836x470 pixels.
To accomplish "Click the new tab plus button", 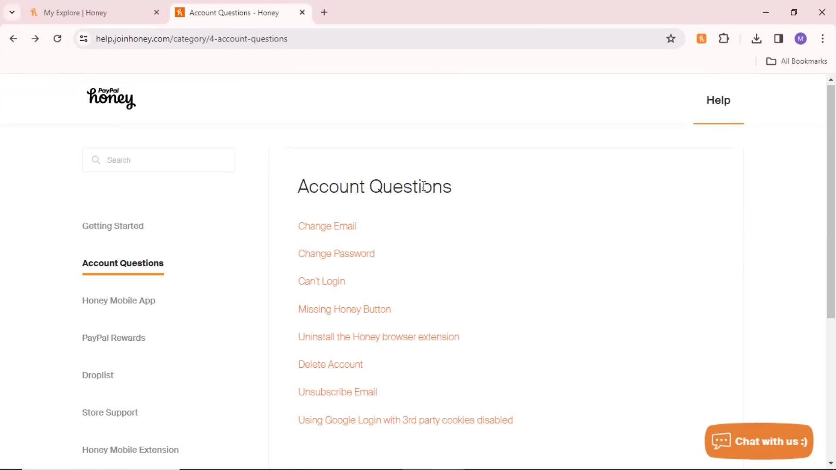I will 324,11.
